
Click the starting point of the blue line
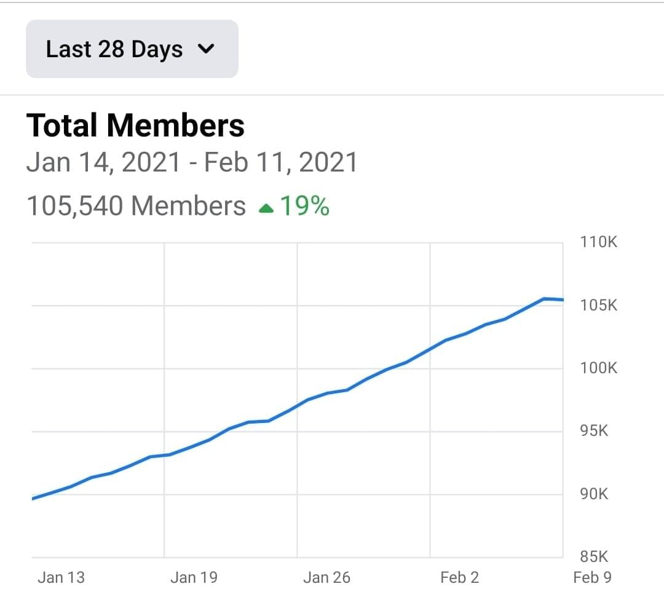pyautogui.click(x=33, y=498)
